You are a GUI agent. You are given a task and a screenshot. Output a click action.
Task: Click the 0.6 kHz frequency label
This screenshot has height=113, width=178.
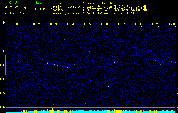coord(3,107)
